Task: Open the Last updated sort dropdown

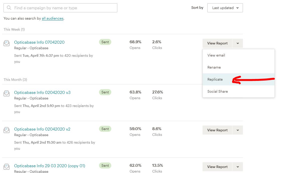Action: 225,8
